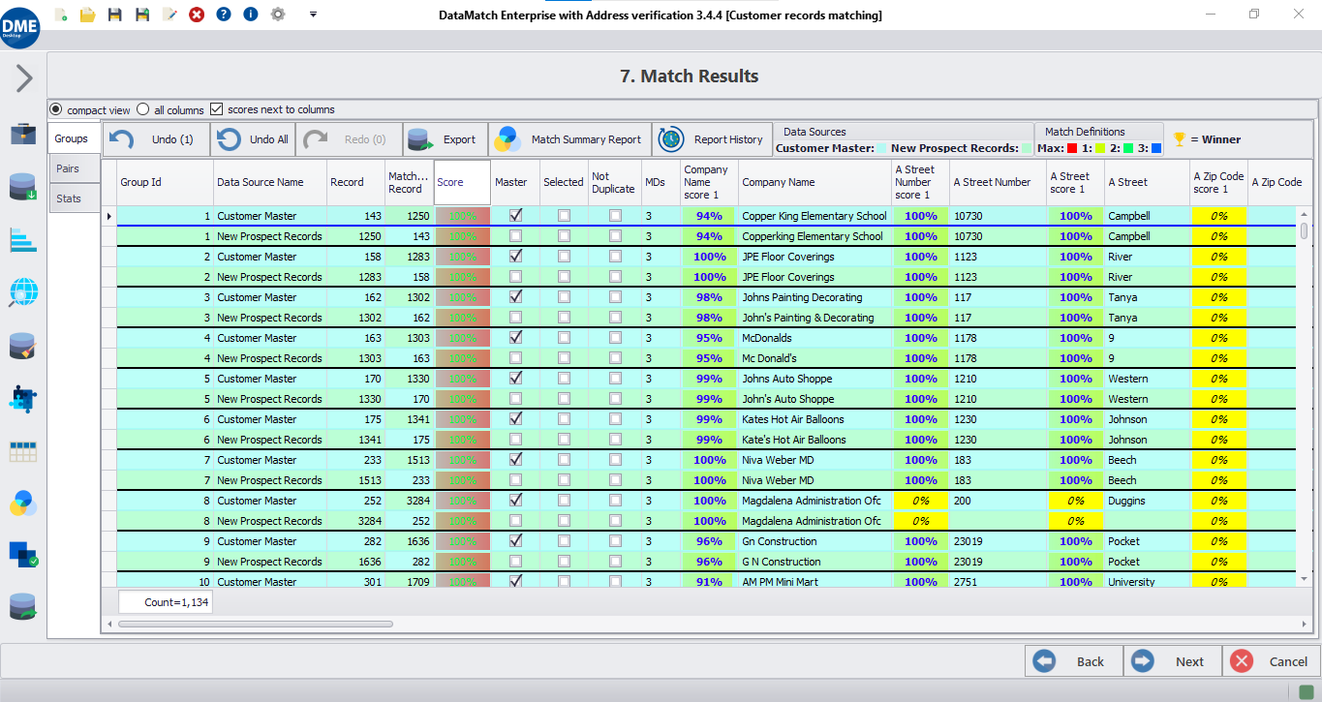Select row indicator arrow of first row

tap(109, 216)
